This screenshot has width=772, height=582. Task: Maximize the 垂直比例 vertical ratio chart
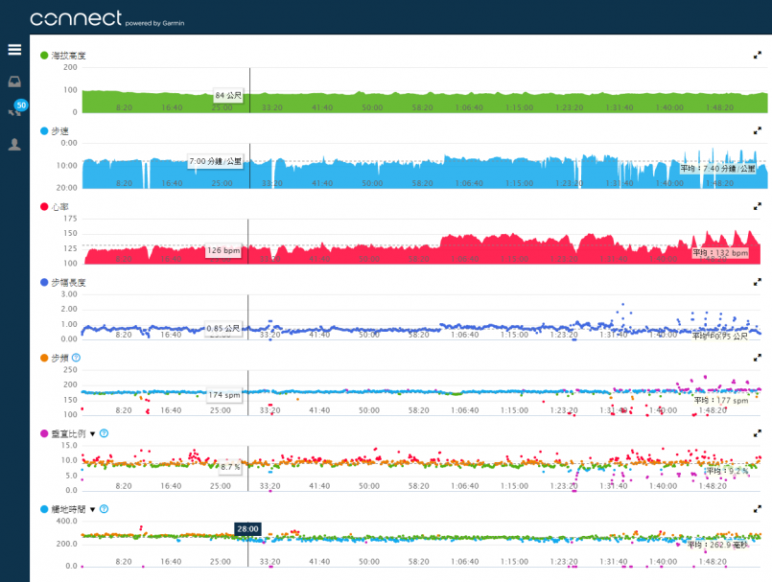(x=758, y=433)
